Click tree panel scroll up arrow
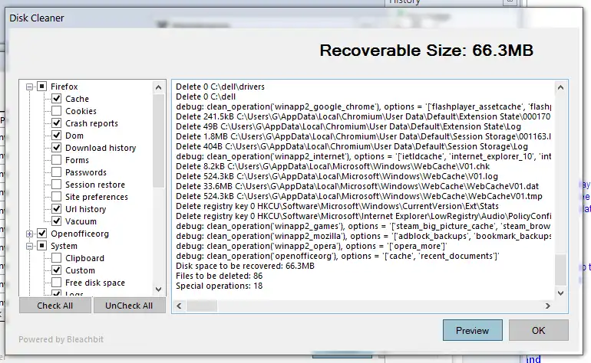This screenshot has width=591, height=363. [x=159, y=88]
